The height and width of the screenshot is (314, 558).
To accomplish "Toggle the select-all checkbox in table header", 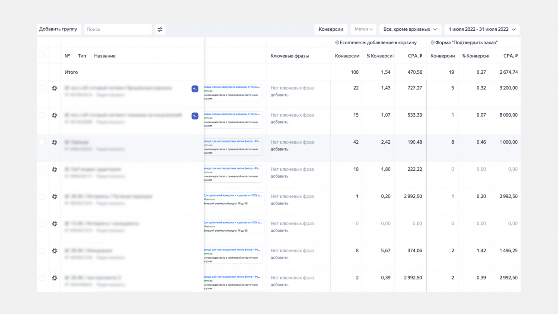I will coord(42,55).
